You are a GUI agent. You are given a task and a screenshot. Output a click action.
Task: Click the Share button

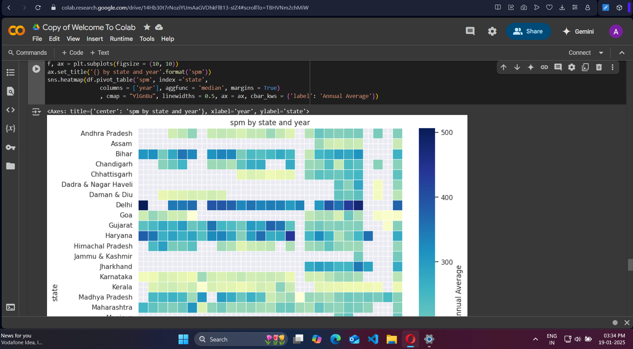[x=528, y=31]
